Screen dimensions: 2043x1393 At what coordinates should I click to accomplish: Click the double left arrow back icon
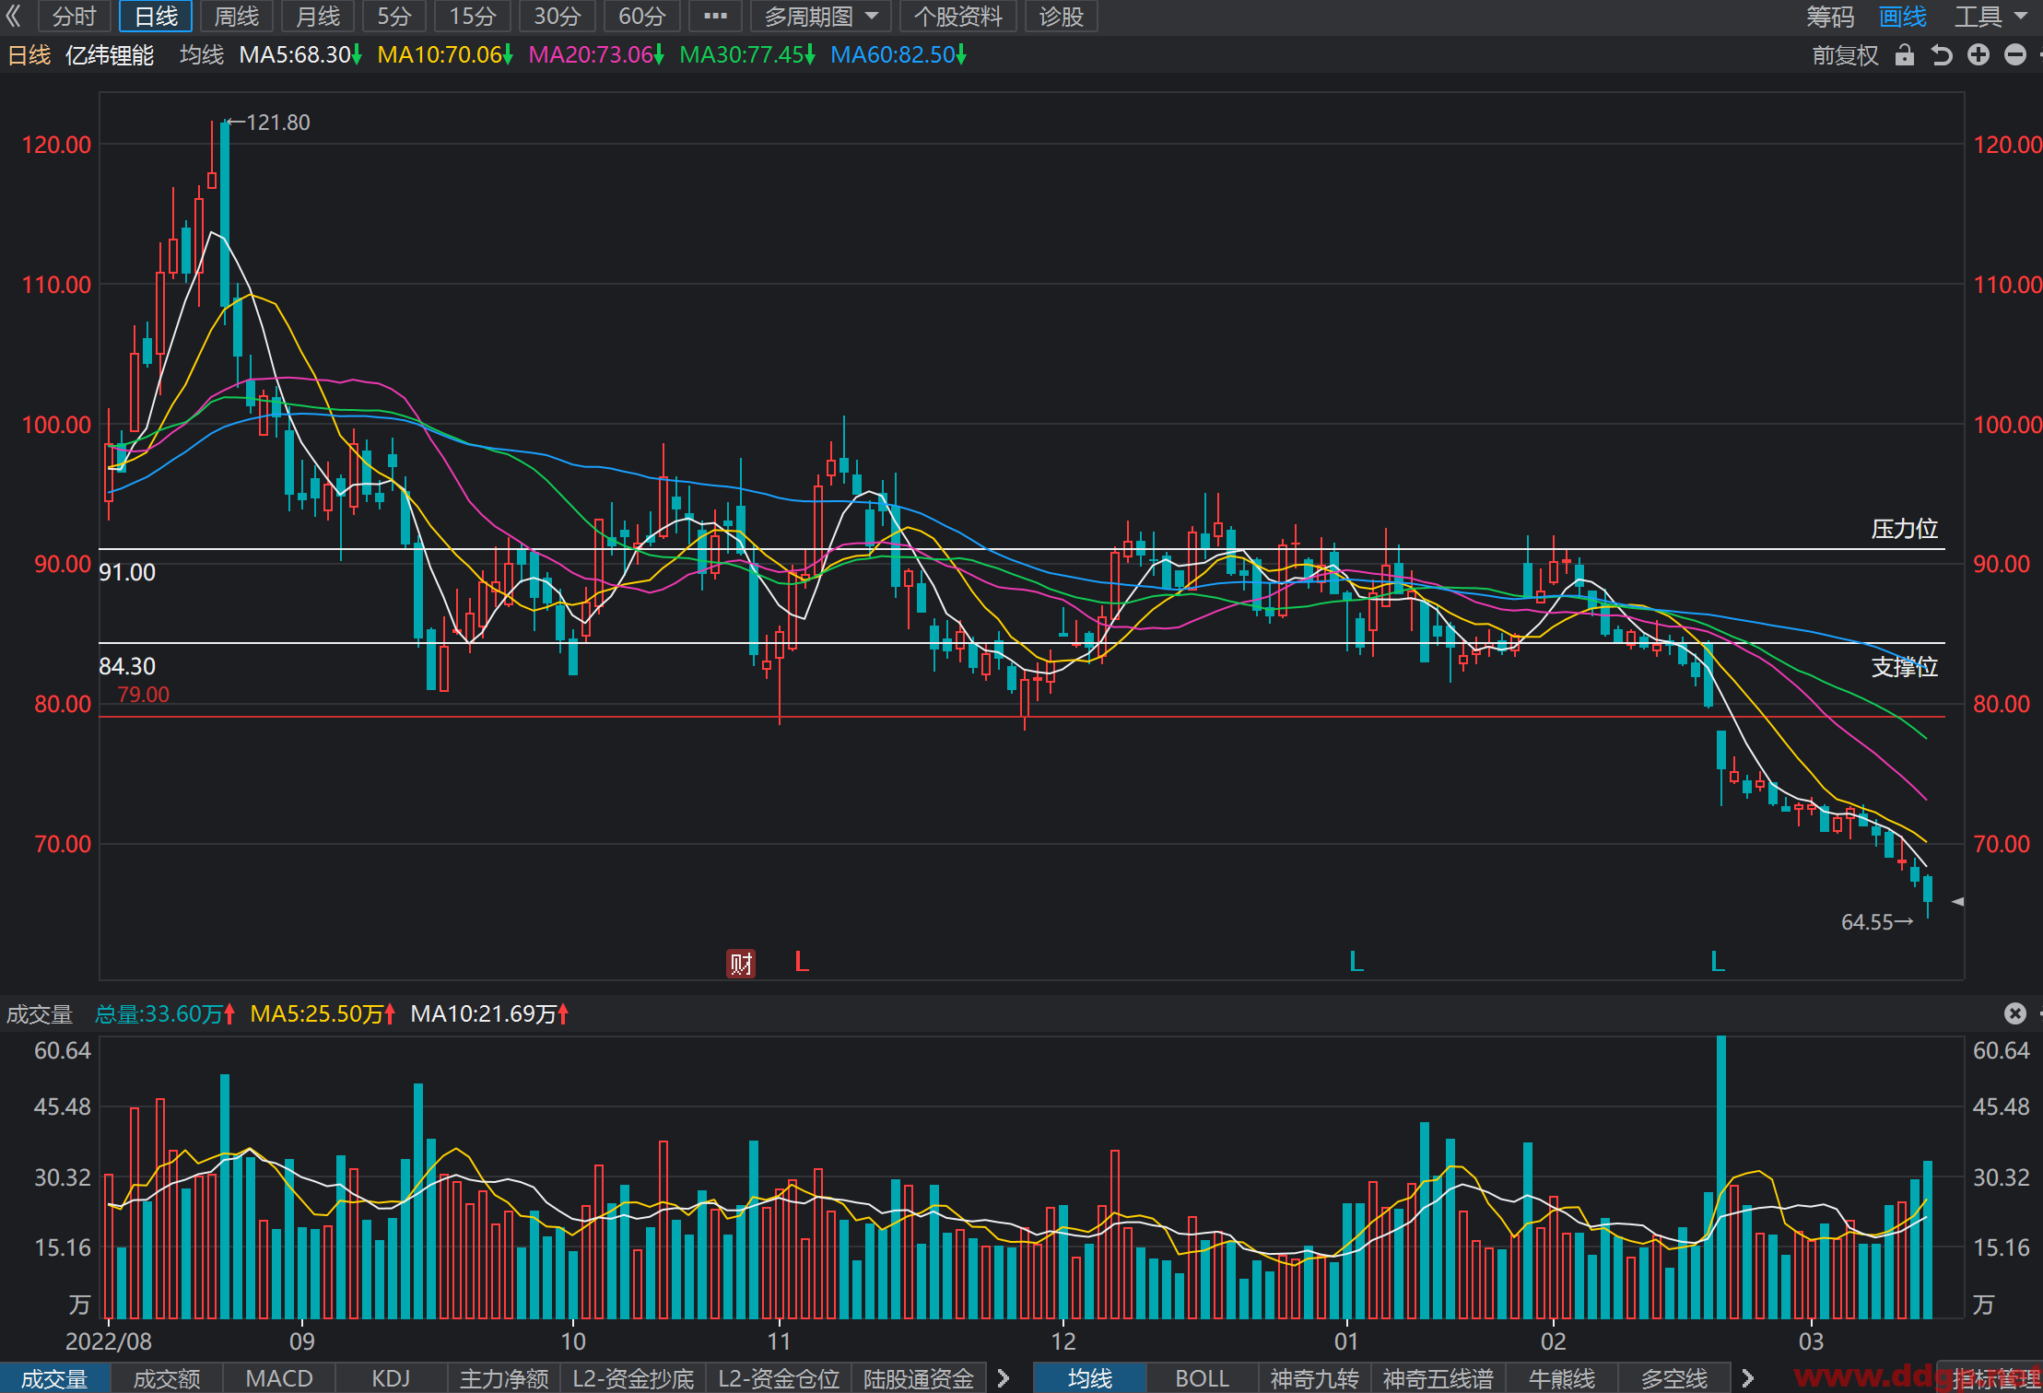(x=14, y=17)
